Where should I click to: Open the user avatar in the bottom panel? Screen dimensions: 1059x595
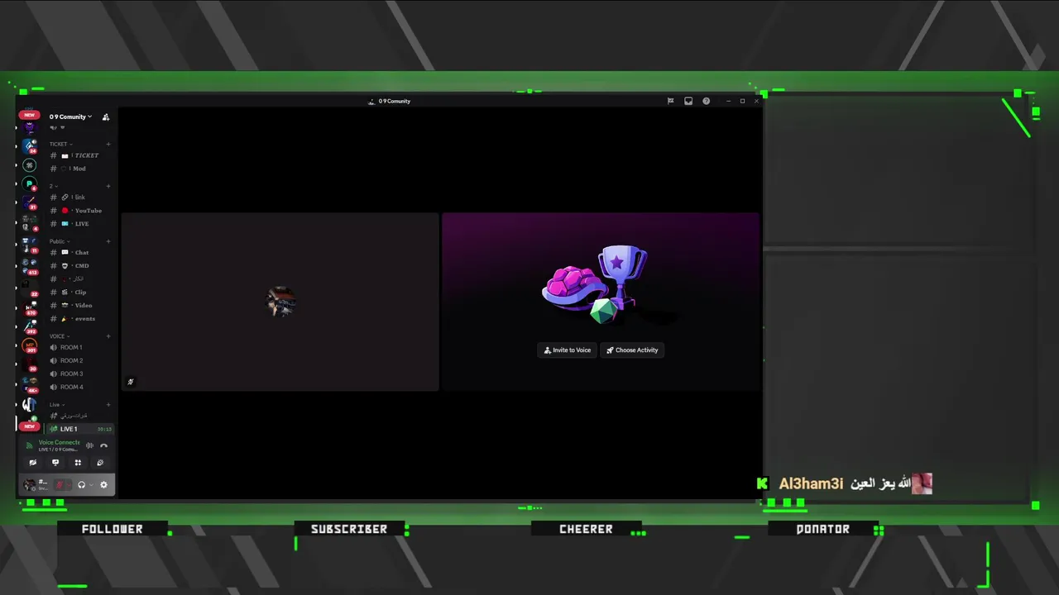[x=31, y=485]
